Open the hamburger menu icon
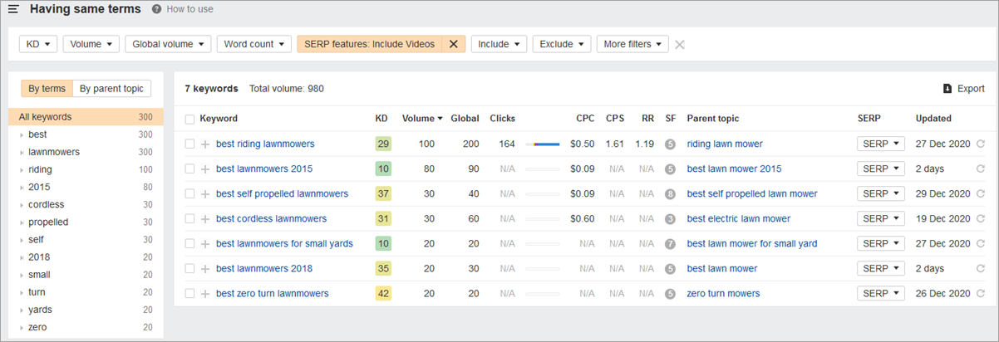This screenshot has width=999, height=342. click(x=13, y=9)
